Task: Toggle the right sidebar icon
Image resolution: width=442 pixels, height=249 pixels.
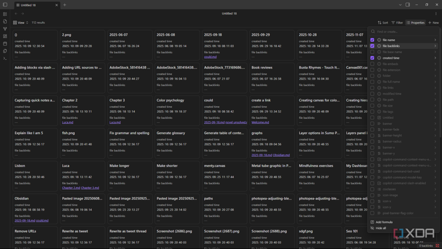Action: (x=407, y=5)
